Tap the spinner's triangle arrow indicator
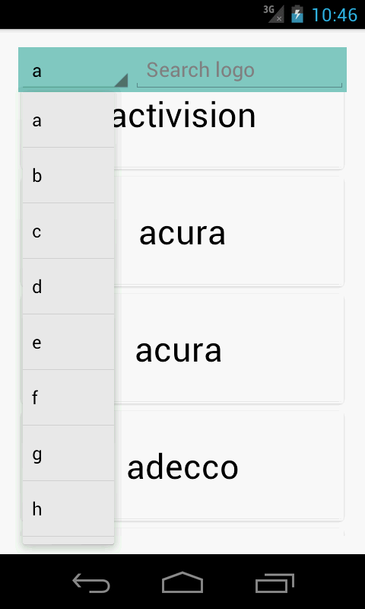365x609 pixels. 122,80
